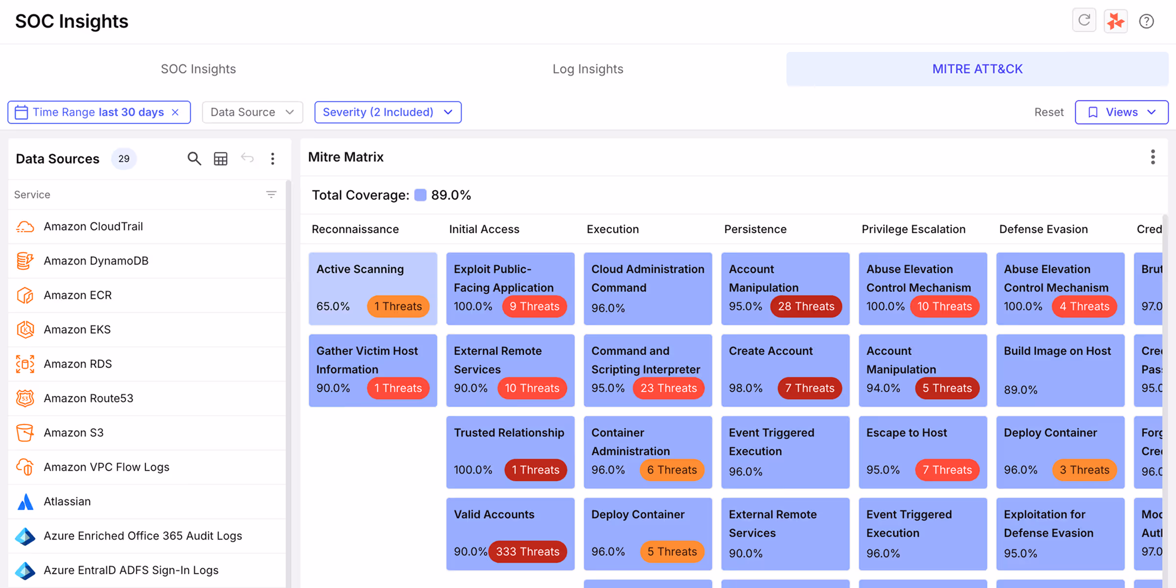The height and width of the screenshot is (588, 1176).
Task: Click 10 Threats badge on External Remote Services
Action: 532,388
